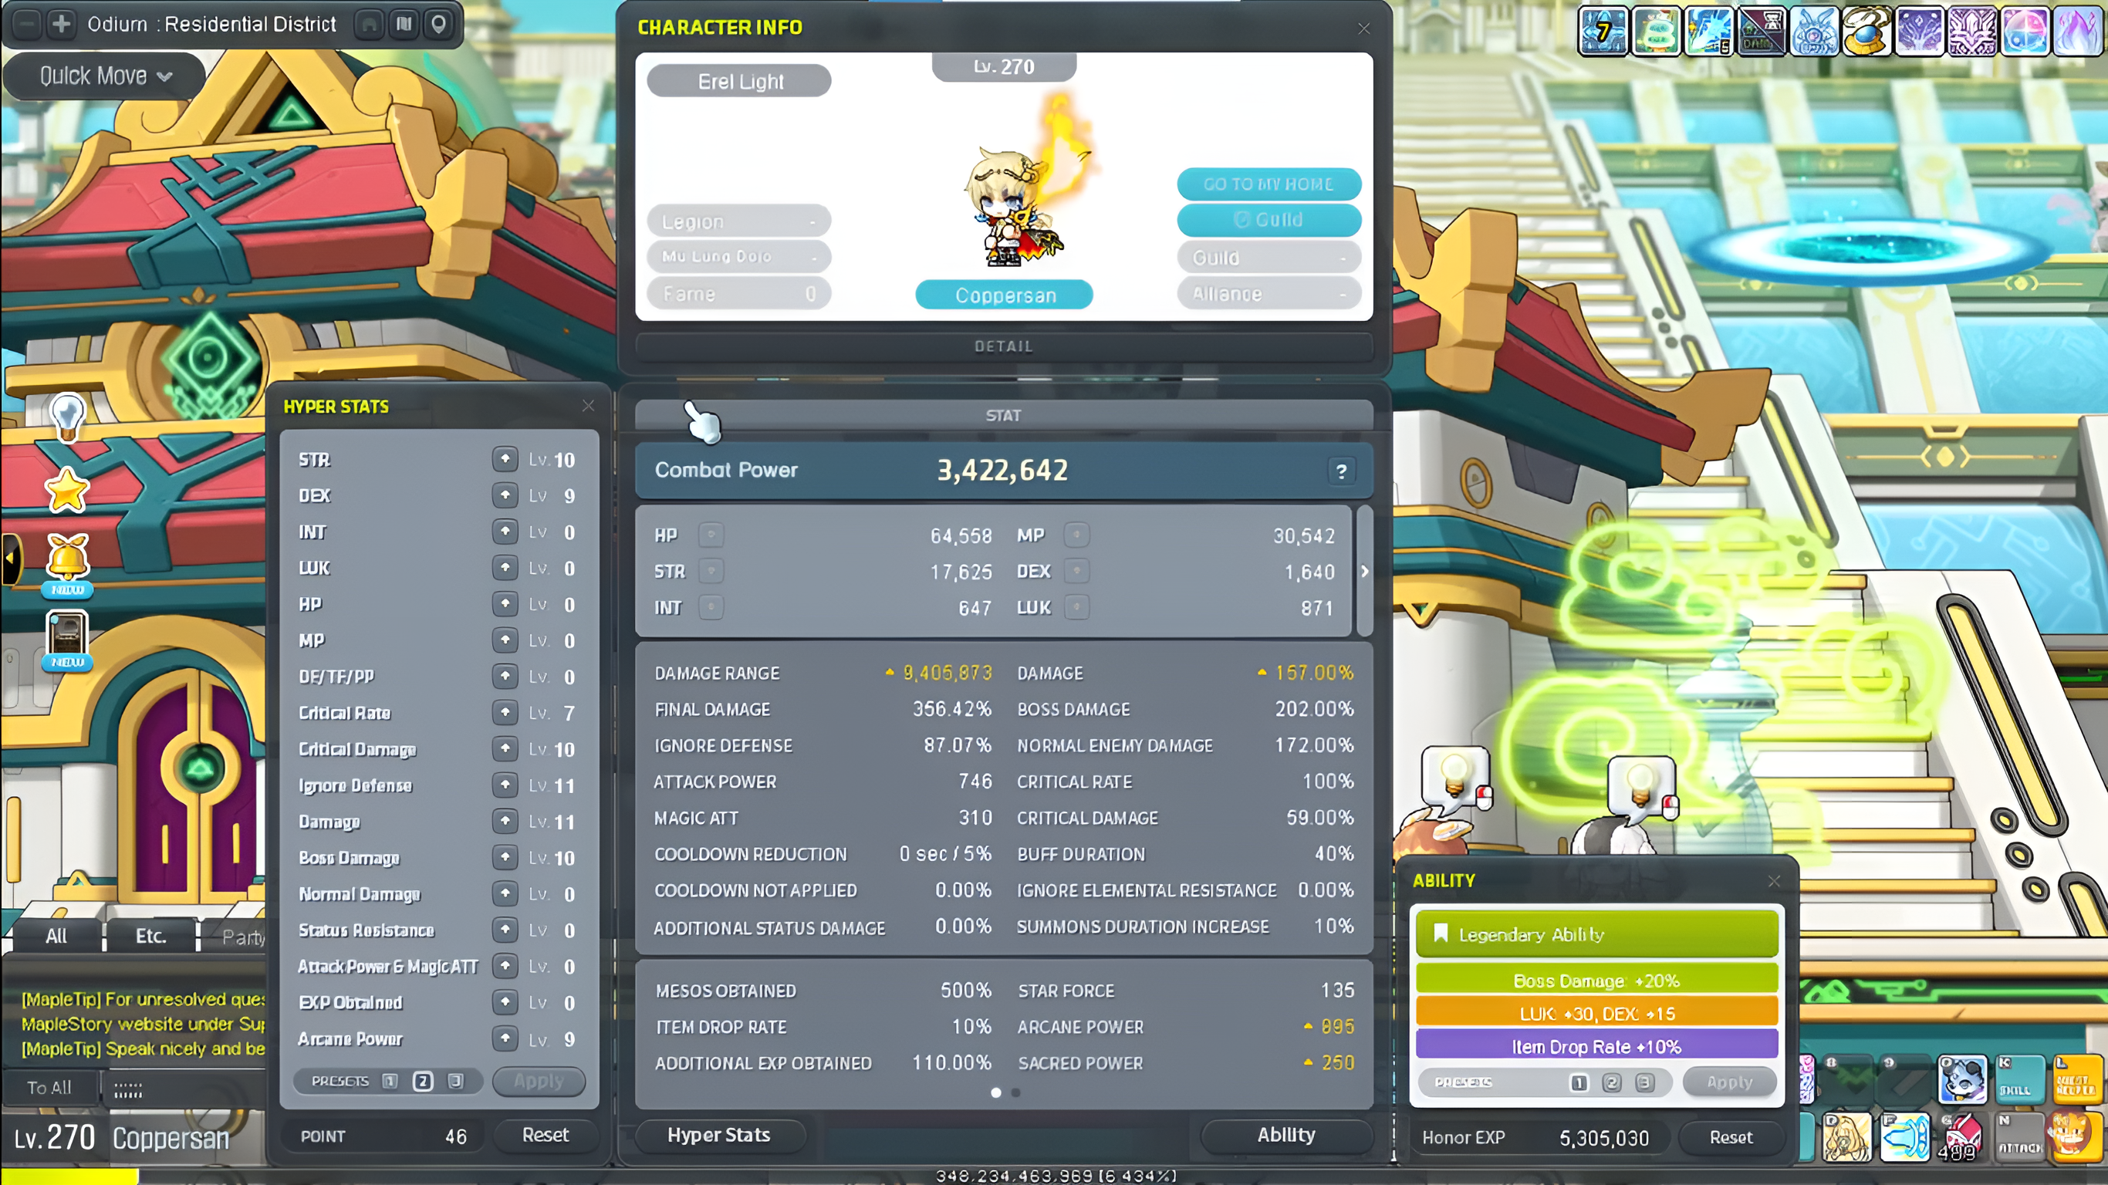Select Hyper Stats preset 3
Viewport: 2108px width, 1185px height.
point(456,1081)
